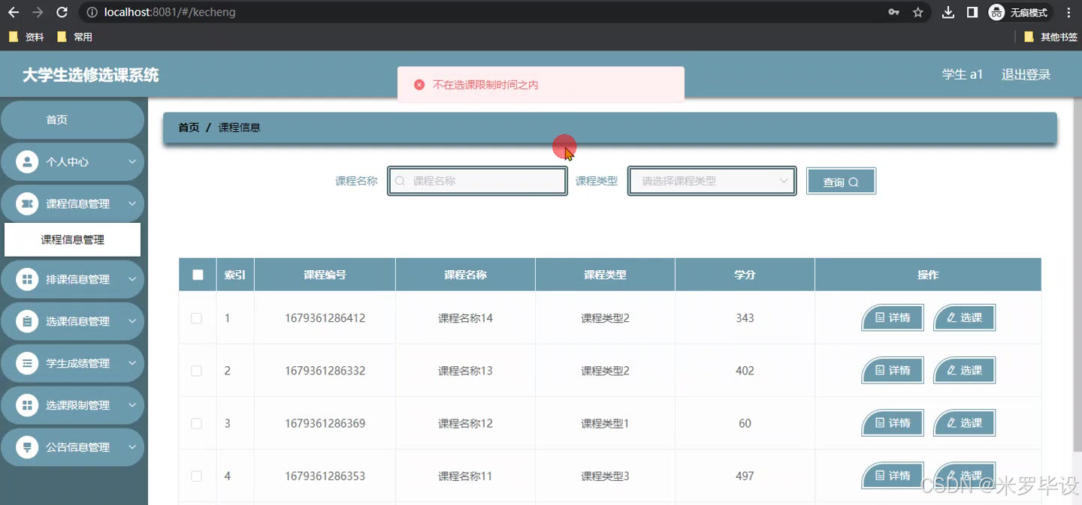Viewport: 1082px width, 505px height.
Task: Click 选课 for 课程名称13
Action: 964,371
